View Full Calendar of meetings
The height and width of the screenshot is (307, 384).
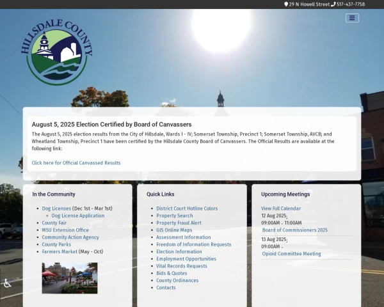tap(281, 209)
